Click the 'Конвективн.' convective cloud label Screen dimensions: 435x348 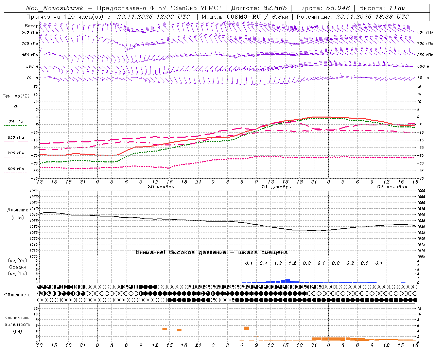pos(17,318)
